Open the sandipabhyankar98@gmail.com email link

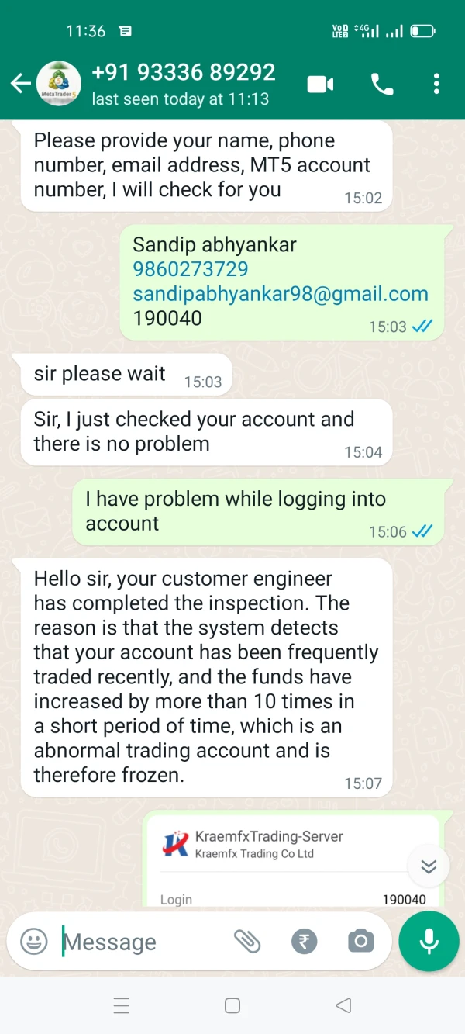pyautogui.click(x=281, y=294)
